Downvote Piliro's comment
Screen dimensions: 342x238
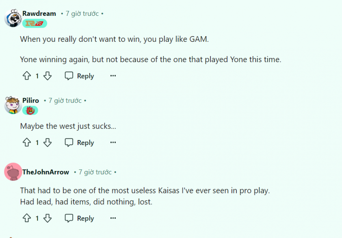pyautogui.click(x=48, y=143)
